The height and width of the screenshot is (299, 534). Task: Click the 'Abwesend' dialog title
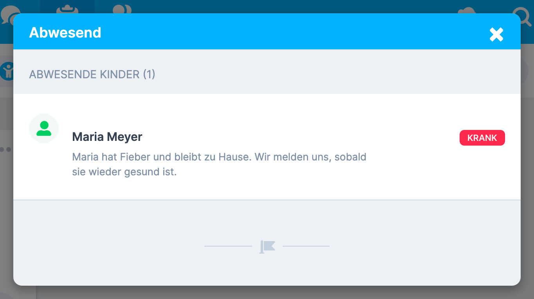coord(65,32)
